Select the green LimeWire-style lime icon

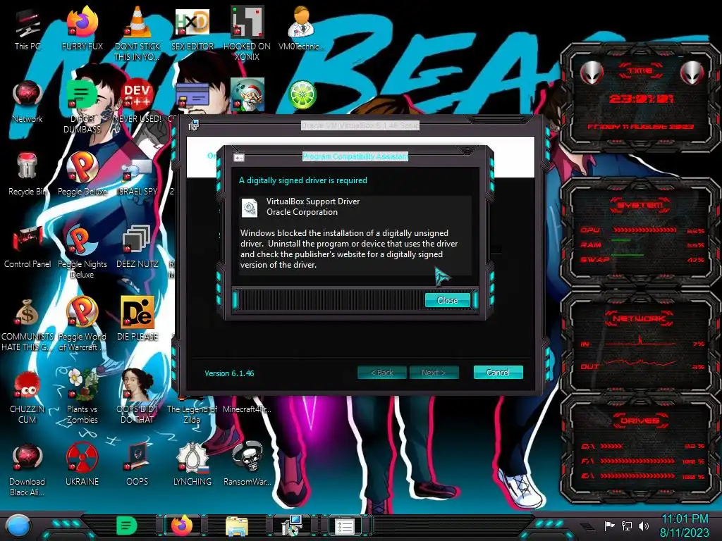tap(302, 95)
